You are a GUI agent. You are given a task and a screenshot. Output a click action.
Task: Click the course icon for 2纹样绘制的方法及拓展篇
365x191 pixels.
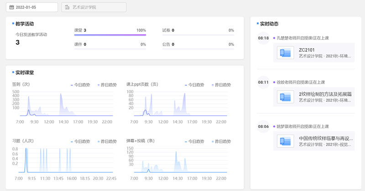click(x=285, y=97)
